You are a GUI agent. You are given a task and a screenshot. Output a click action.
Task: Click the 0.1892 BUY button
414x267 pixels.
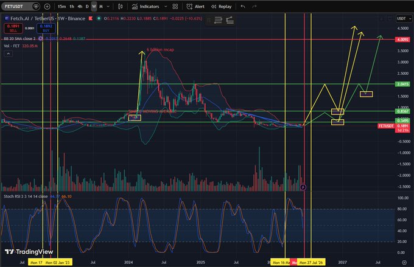(x=46, y=28)
